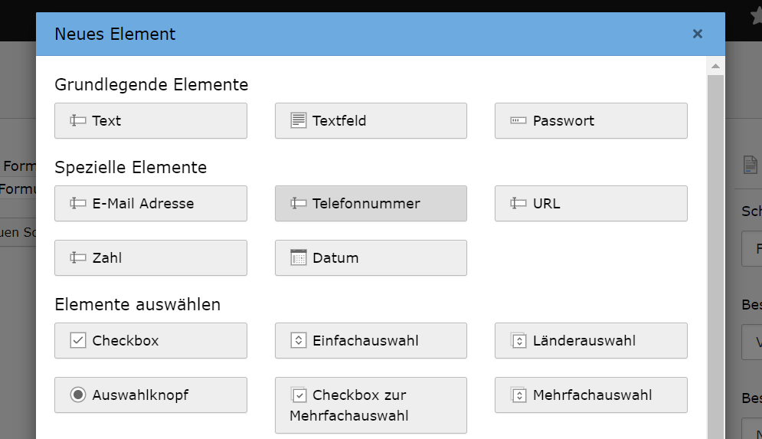This screenshot has width=762, height=439.
Task: Add a Telefonnummer element
Action: [371, 204]
